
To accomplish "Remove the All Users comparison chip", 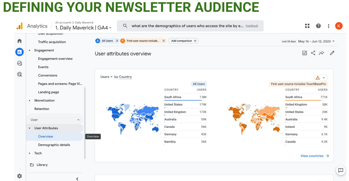I will click(117, 41).
